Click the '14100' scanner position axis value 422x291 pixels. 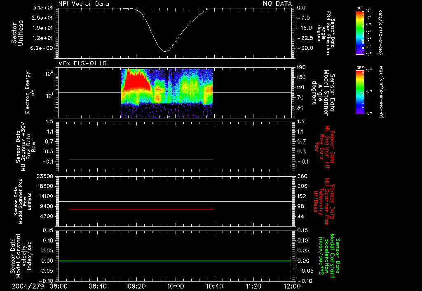click(45, 196)
